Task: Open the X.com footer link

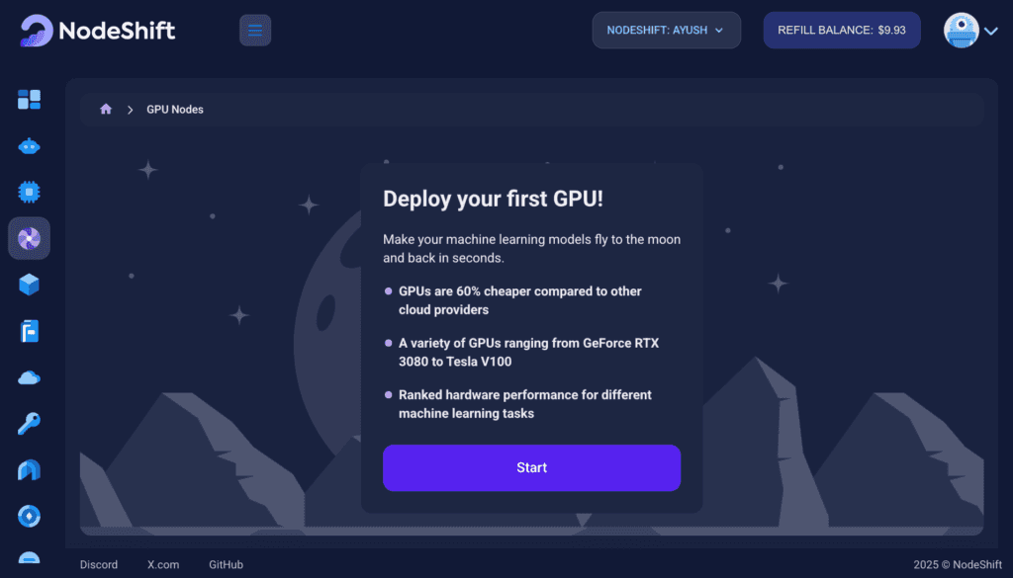Action: pyautogui.click(x=163, y=564)
